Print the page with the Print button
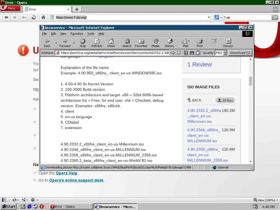Screen dimensions: 280x210 coord(200,43)
